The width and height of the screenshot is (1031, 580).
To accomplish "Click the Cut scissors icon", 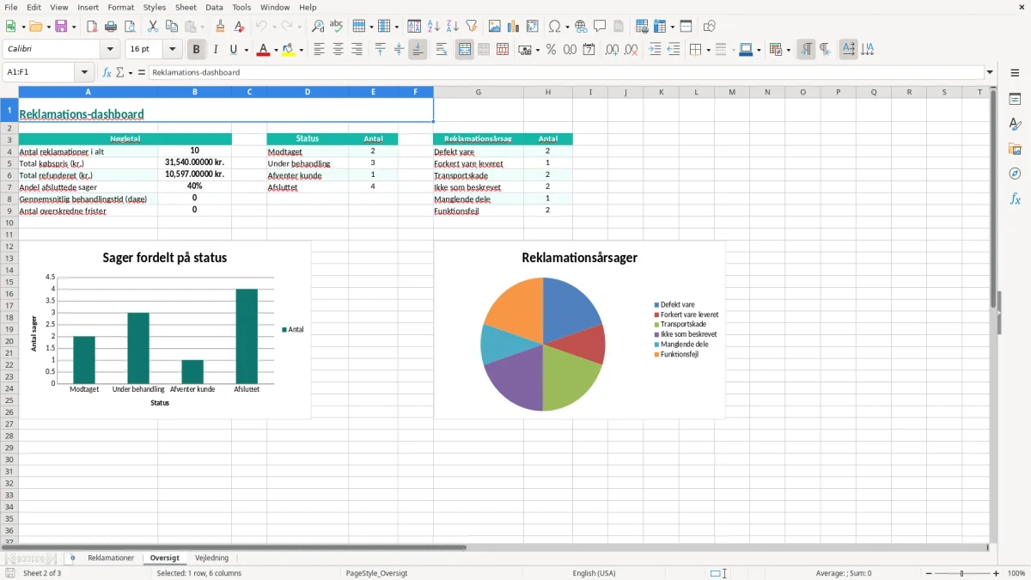I will [153, 27].
